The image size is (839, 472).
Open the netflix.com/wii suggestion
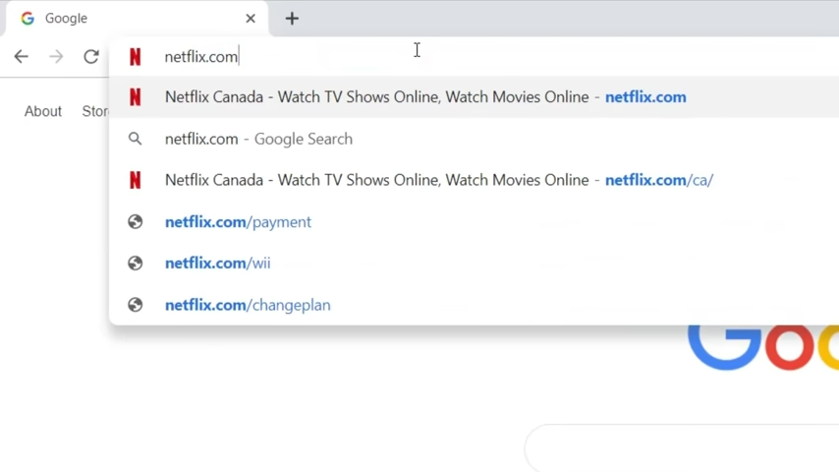click(x=217, y=264)
